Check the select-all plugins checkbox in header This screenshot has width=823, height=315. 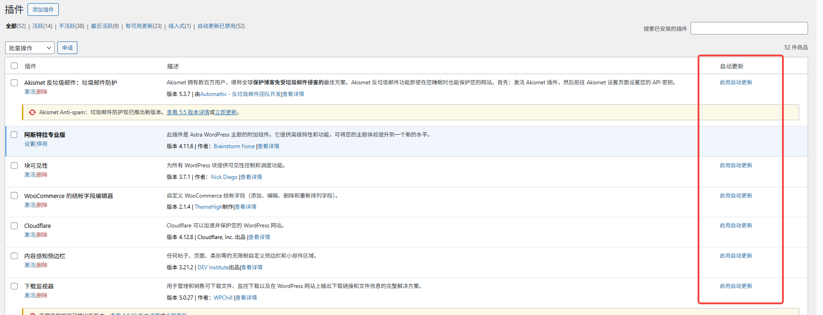click(14, 66)
